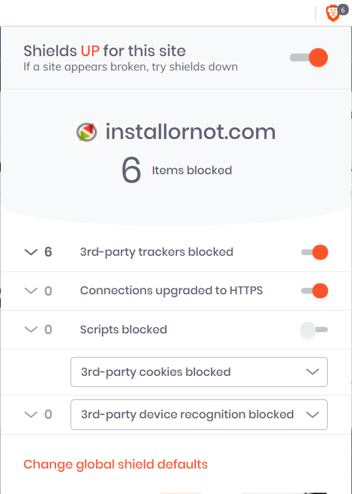Expand the 3rd-party trackers blocked list chevron
The width and height of the screenshot is (352, 494).
click(31, 252)
